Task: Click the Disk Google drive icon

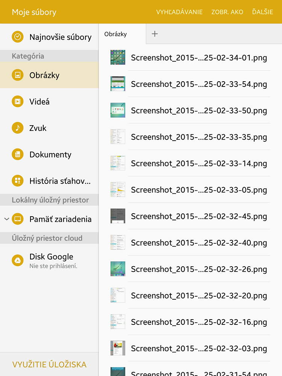Action: [x=18, y=260]
